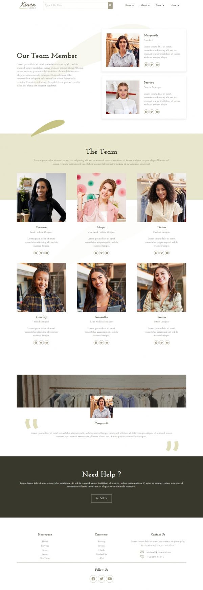
Task: Open the More navigation menu
Action: click(x=175, y=5)
